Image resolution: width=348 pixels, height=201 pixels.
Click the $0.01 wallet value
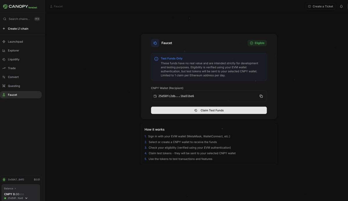tap(37, 180)
